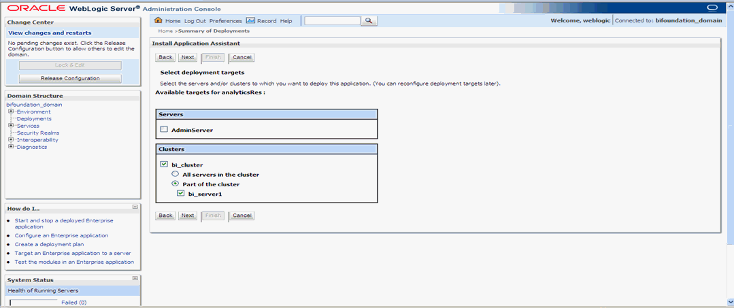Screen dimensions: 734x308
Task: Click Log Out in top toolbar
Action: click(x=195, y=21)
